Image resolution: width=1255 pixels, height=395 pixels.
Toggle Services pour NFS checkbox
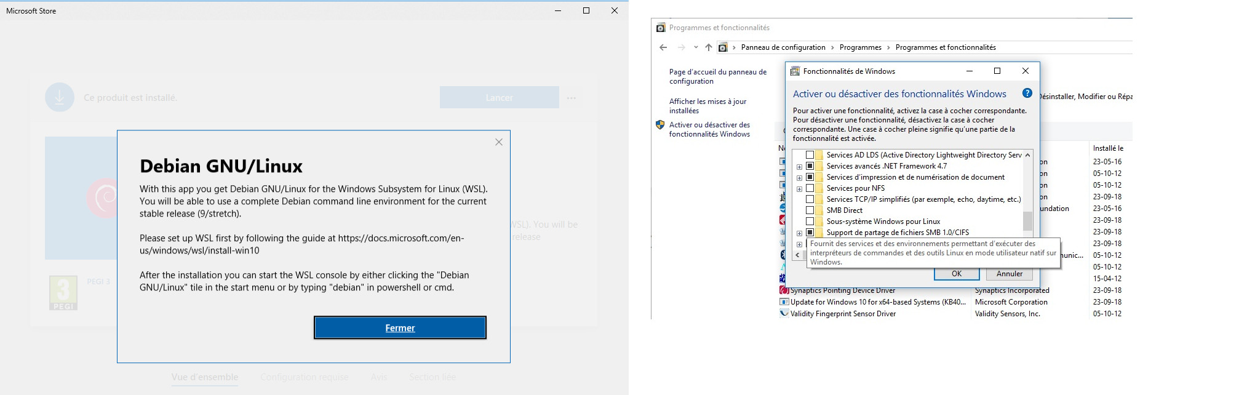810,188
